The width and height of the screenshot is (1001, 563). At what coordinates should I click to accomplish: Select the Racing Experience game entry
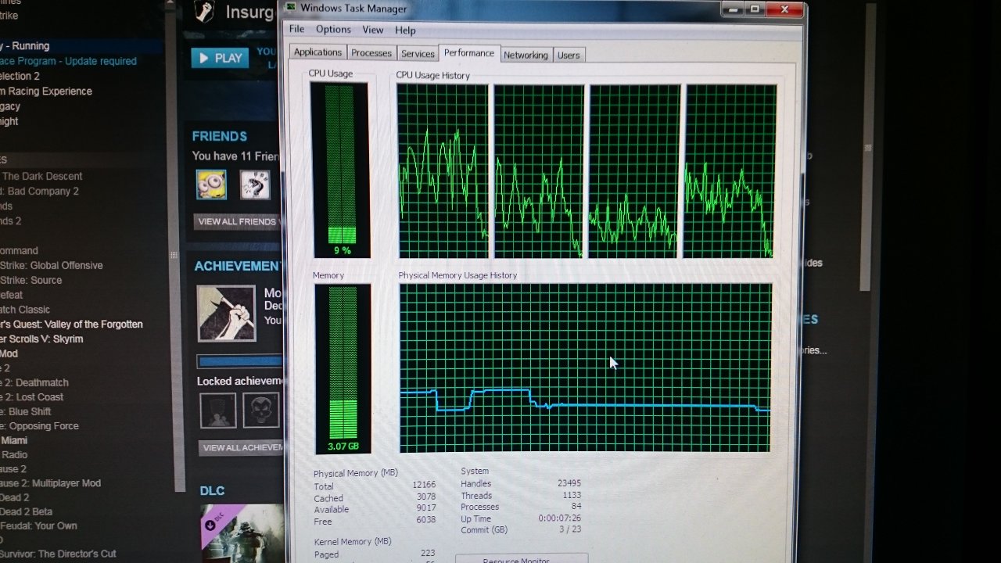(46, 91)
